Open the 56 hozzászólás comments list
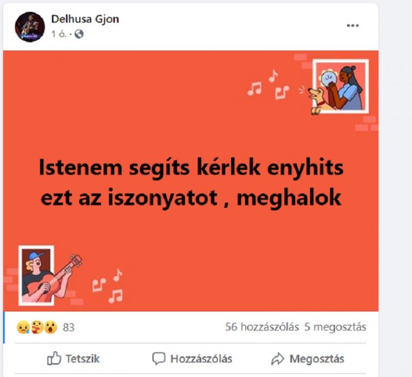 point(262,327)
